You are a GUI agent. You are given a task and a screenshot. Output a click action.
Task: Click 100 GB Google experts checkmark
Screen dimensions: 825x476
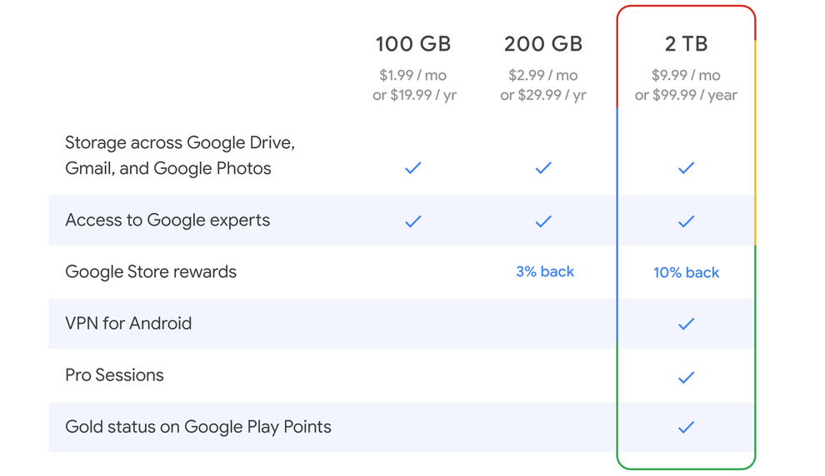pos(413,221)
